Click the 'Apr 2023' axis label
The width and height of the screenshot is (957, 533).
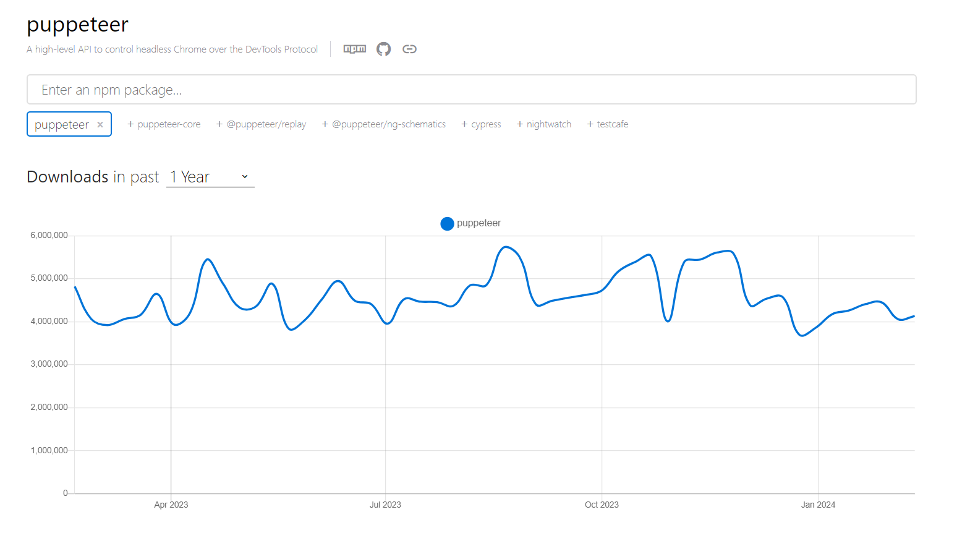pyautogui.click(x=171, y=505)
